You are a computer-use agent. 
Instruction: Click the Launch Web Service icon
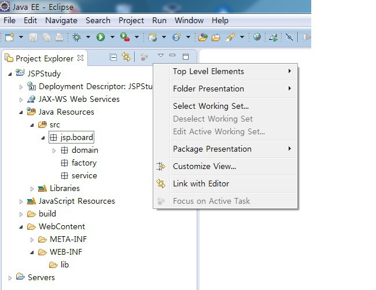(x=273, y=37)
